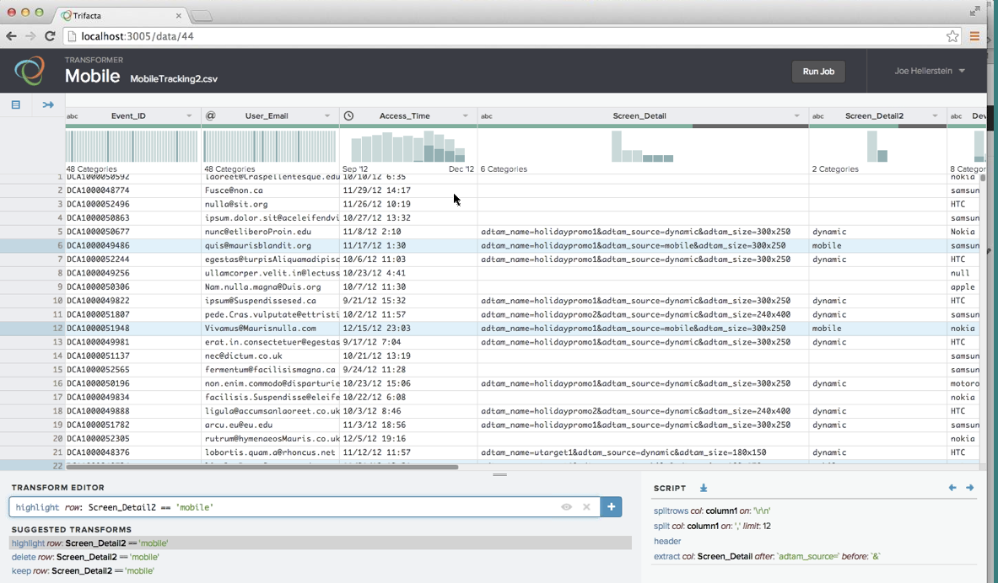998x583 pixels.
Task: Click the abc type icon for Event_ID
Action: (73, 116)
